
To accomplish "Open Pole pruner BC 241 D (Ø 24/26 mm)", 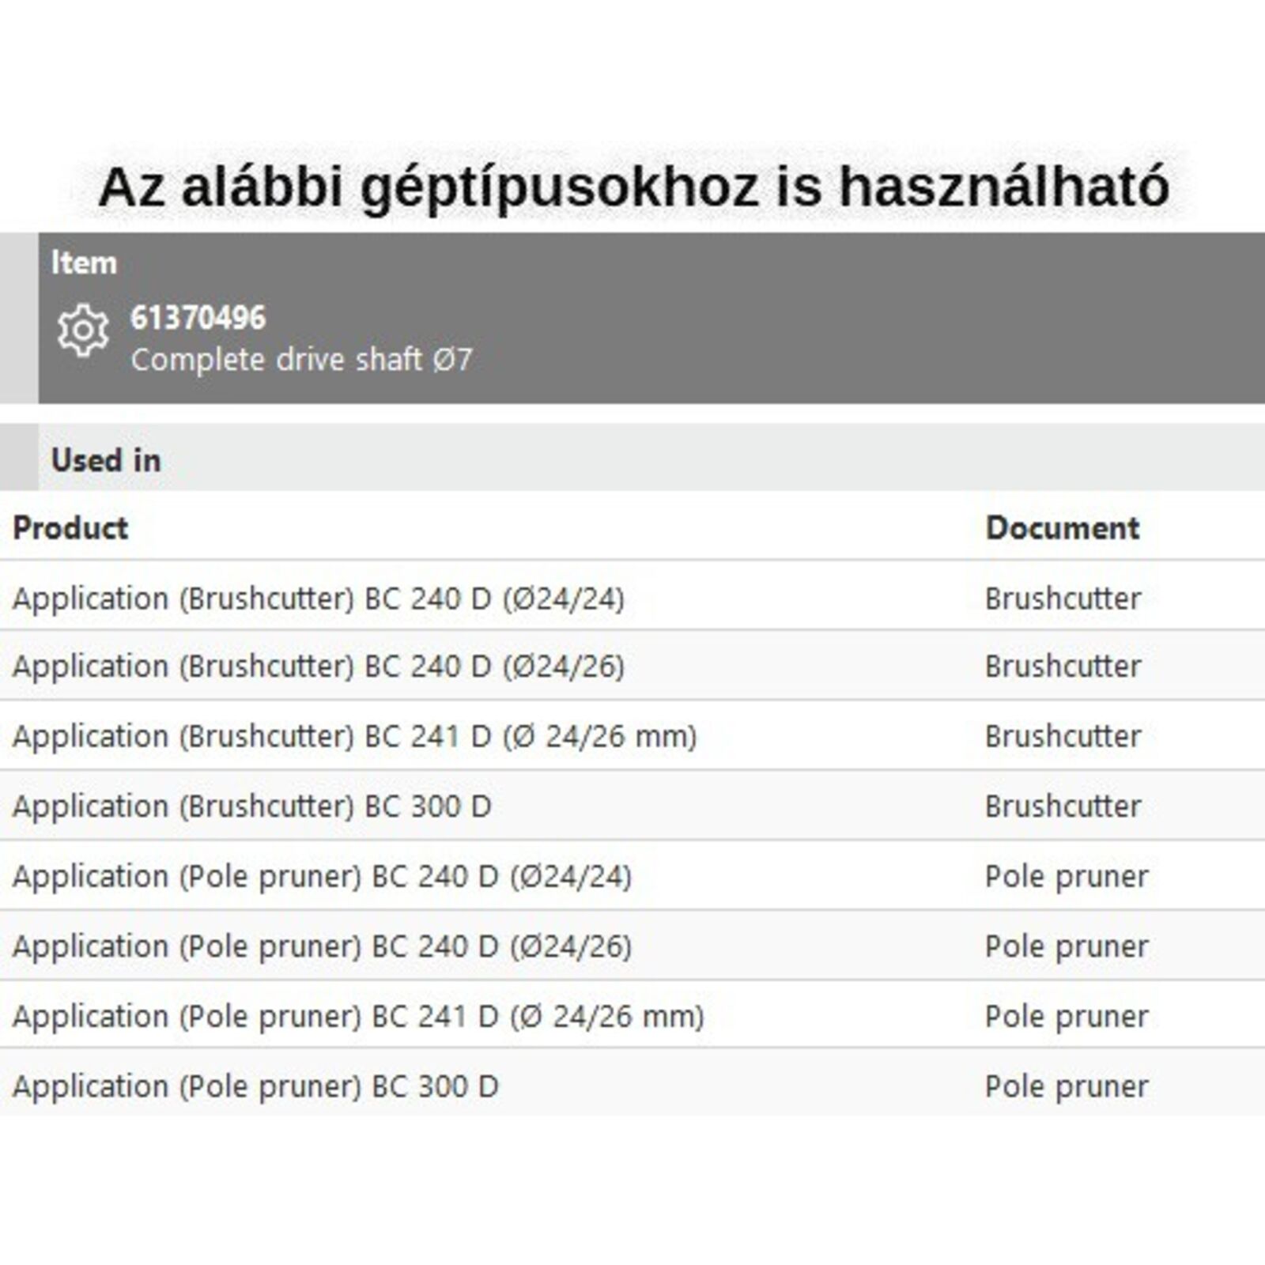I will [x=358, y=1016].
